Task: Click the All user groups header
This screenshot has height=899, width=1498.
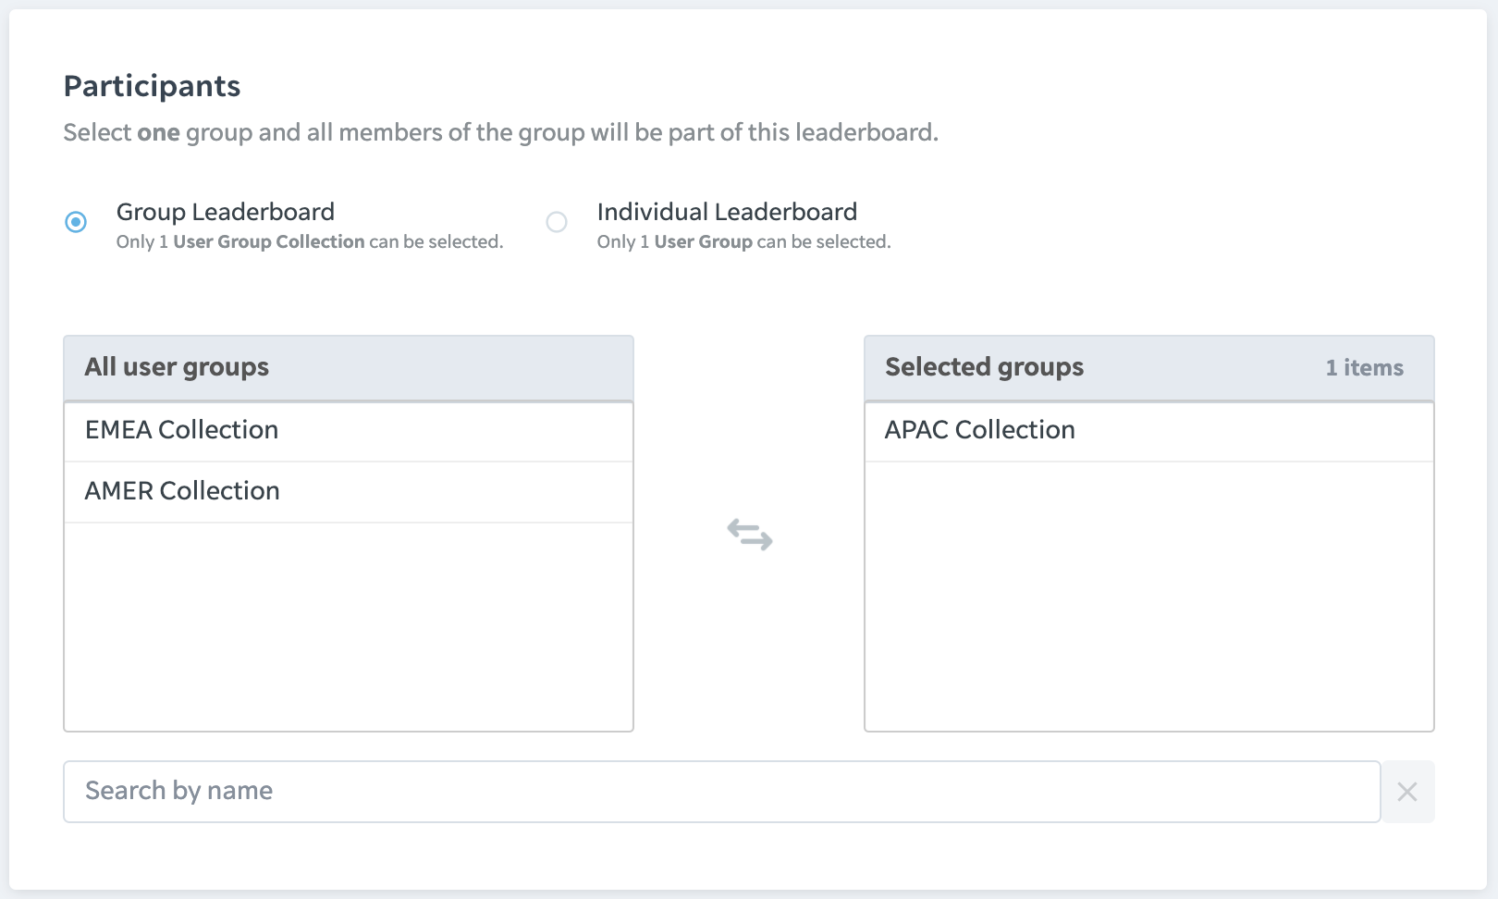Action: click(x=349, y=368)
